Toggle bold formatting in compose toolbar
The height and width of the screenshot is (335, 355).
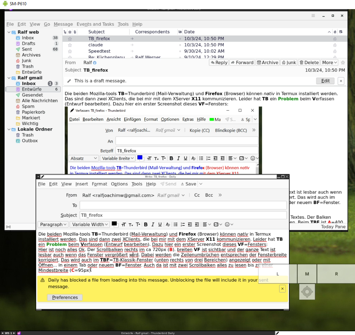tap(146, 224)
